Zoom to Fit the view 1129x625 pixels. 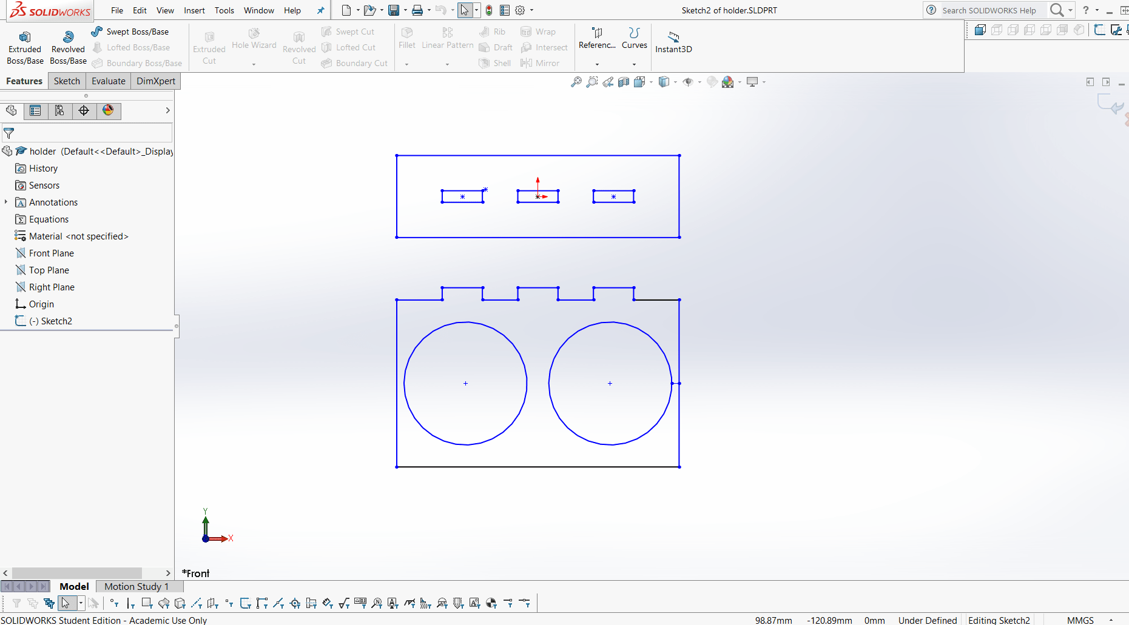pyautogui.click(x=576, y=82)
